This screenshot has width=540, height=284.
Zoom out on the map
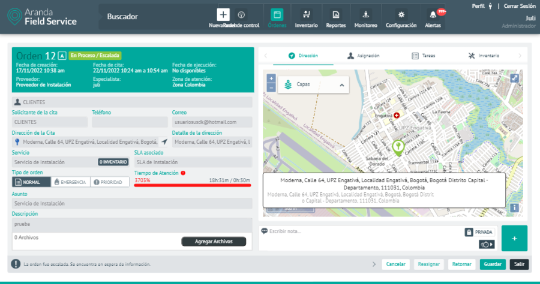coord(271,87)
